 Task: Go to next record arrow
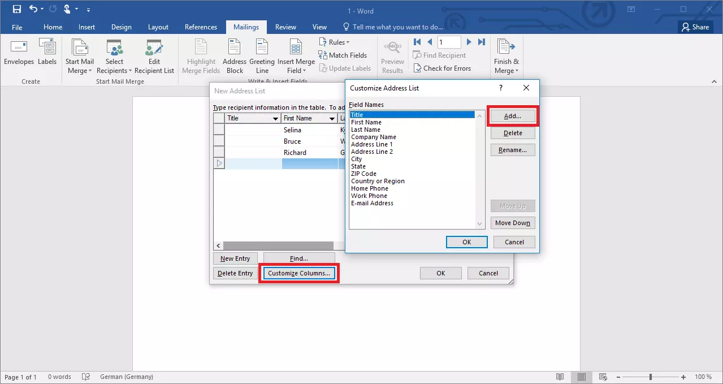pyautogui.click(x=469, y=42)
